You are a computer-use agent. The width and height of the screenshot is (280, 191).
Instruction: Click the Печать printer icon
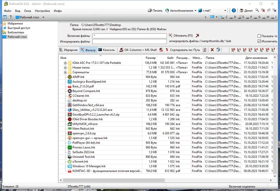[x=150, y=10]
